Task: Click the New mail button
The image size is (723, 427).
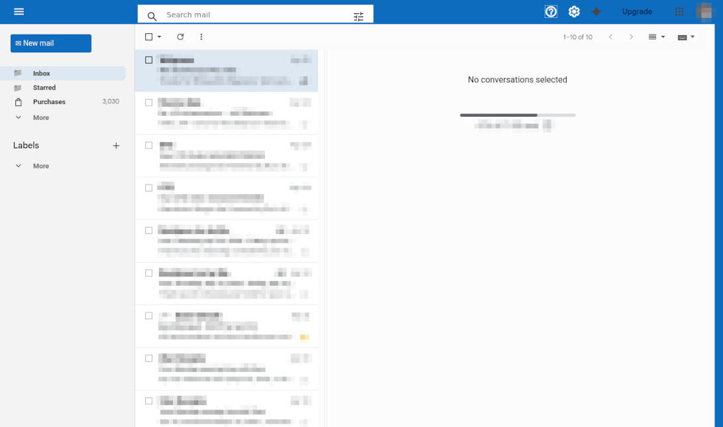Action: click(x=50, y=42)
